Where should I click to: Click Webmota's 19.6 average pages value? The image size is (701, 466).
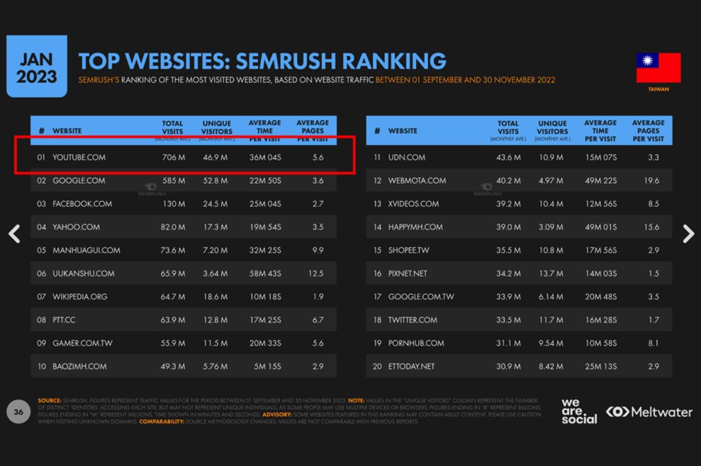pyautogui.click(x=652, y=181)
